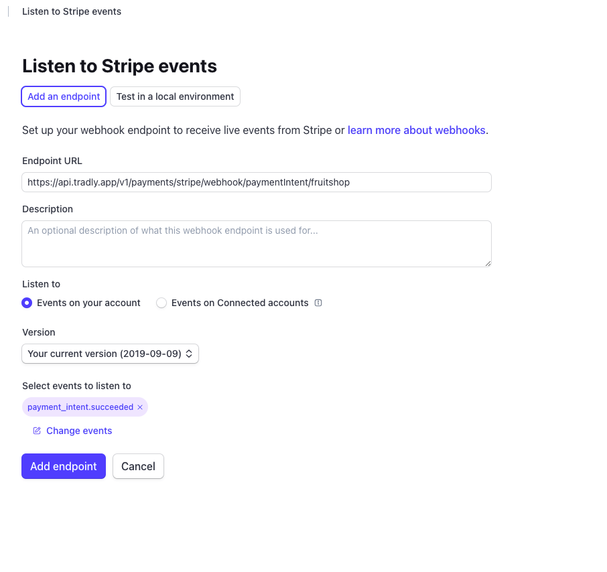607x572 pixels.
Task: Click the info icon beside Connected accounts
Action: tap(318, 303)
